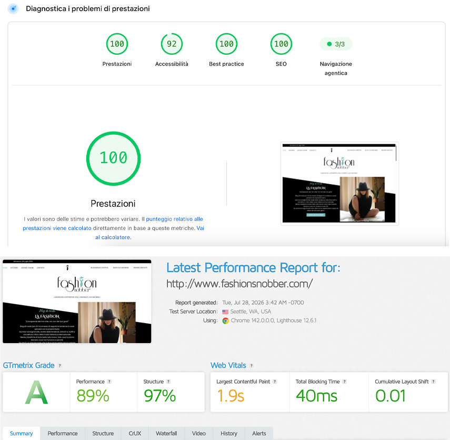The height and width of the screenshot is (440, 450).
Task: Open the History tab
Action: pos(229,433)
